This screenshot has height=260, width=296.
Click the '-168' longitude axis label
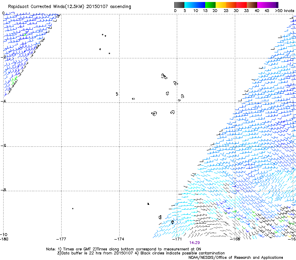point(235,239)
